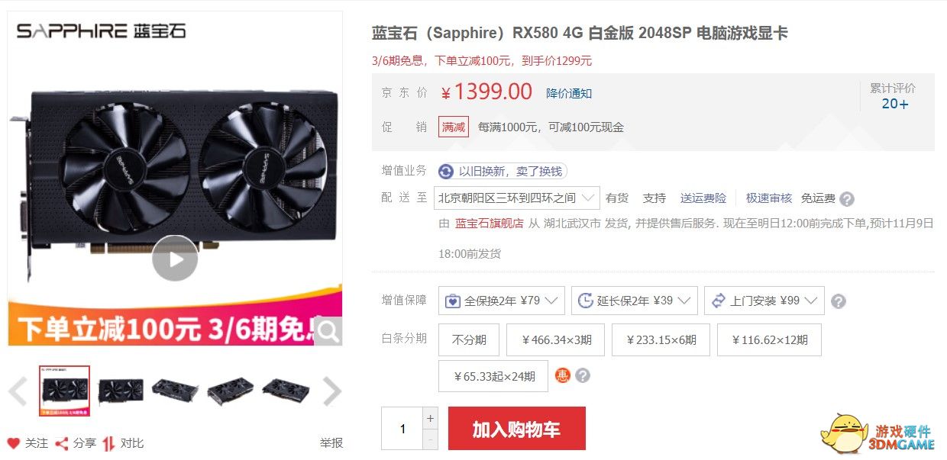Screen dimensions: 947x460
Task: Show previous product thumbnails with left arrow
Action: coord(18,391)
